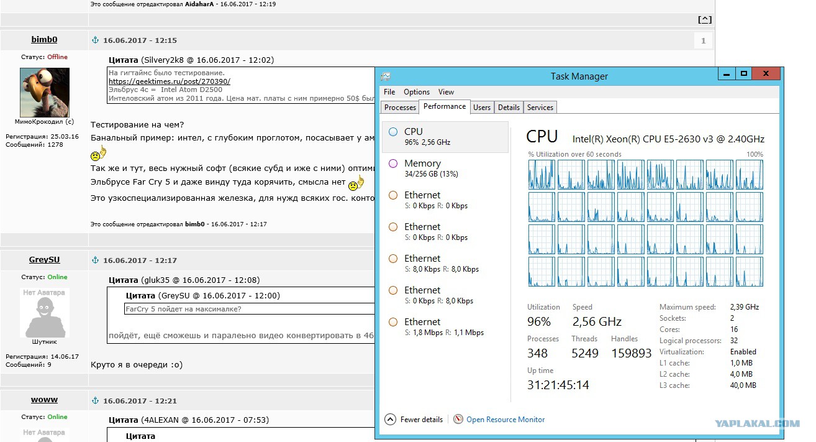Click the last logical processor graph
This screenshot has height=442, width=816.
[750, 272]
